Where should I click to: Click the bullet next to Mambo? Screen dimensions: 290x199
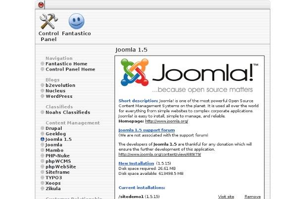click(43, 150)
